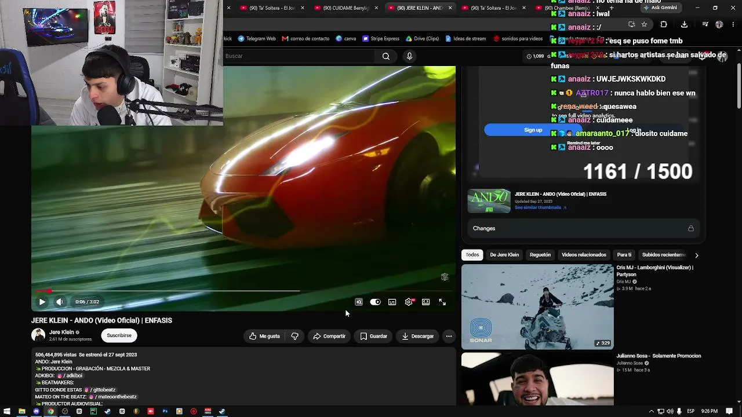Image resolution: width=742 pixels, height=417 pixels.
Task: Click See similar thumbnails link
Action: 540,207
